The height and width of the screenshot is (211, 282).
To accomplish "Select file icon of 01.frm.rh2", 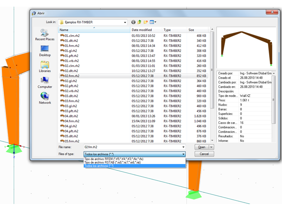I will (62, 46).
